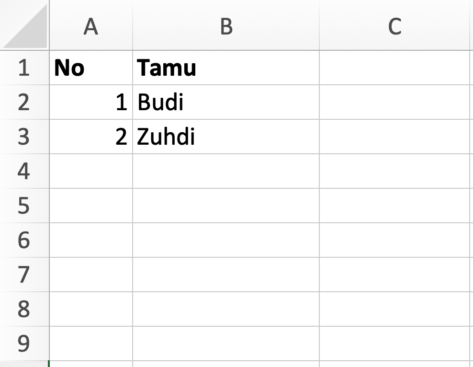Click the cell containing 'Tamu'
473x367 pixels.
pyautogui.click(x=225, y=67)
